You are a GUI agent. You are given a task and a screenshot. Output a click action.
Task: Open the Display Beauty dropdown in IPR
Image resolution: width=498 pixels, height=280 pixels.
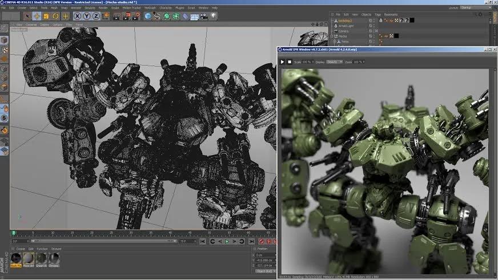[x=334, y=62]
